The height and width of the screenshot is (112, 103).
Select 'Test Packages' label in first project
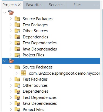35,25
